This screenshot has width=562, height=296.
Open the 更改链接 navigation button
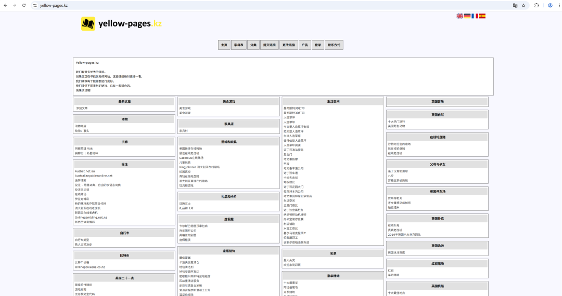pos(288,45)
